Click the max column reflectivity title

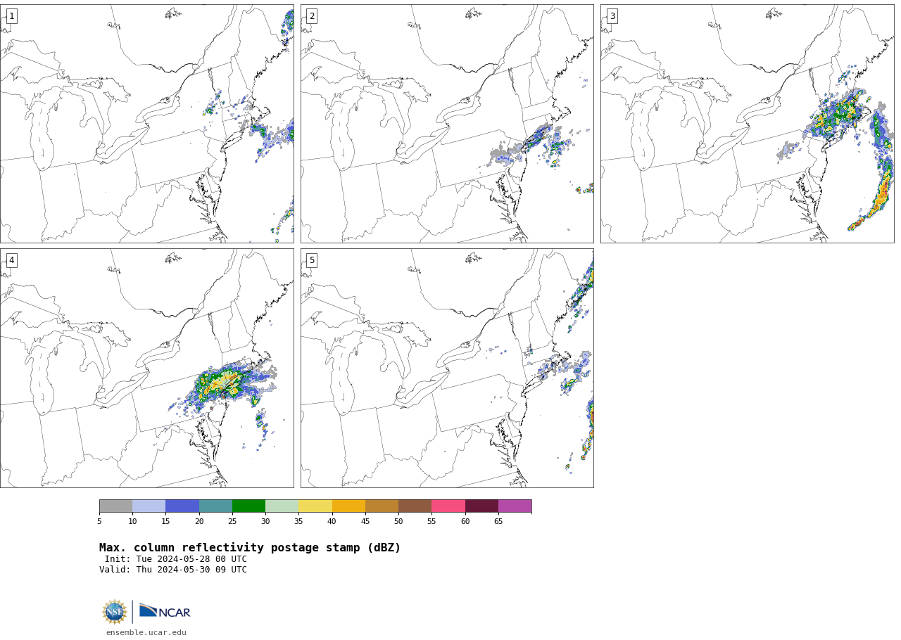(x=250, y=548)
